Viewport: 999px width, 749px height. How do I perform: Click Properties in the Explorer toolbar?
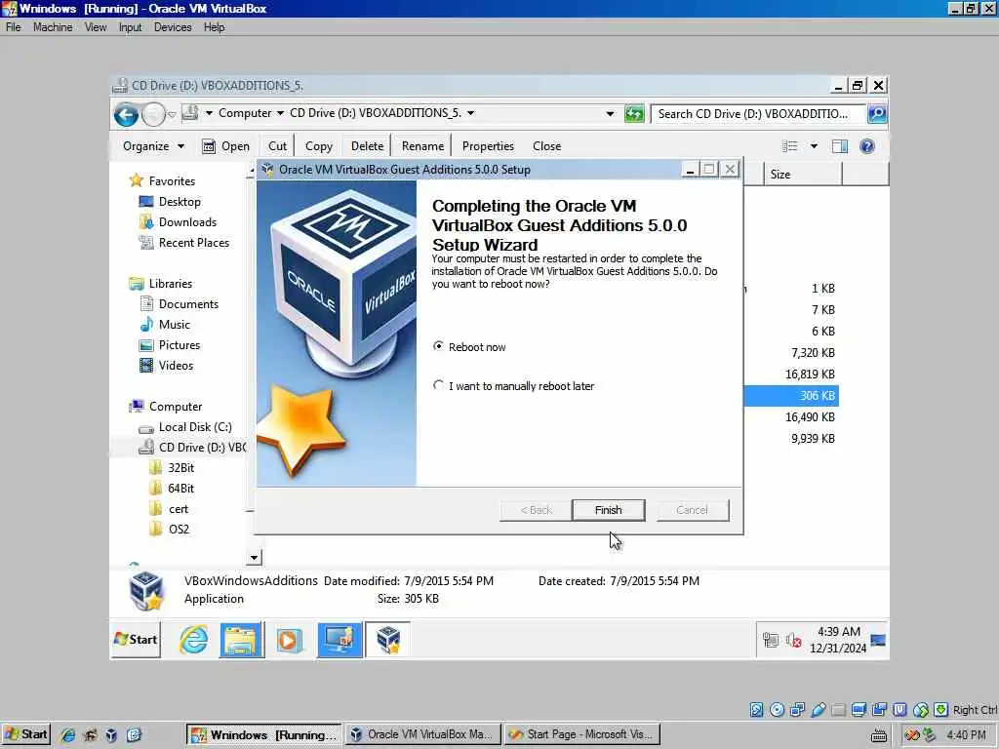[x=488, y=146]
